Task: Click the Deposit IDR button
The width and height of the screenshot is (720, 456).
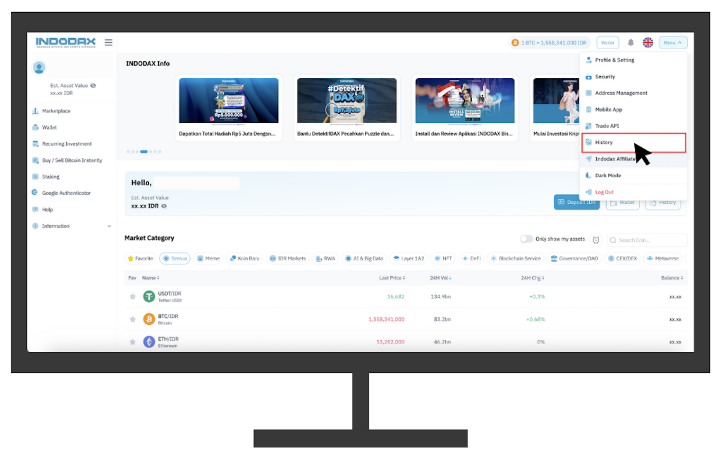Action: (577, 202)
